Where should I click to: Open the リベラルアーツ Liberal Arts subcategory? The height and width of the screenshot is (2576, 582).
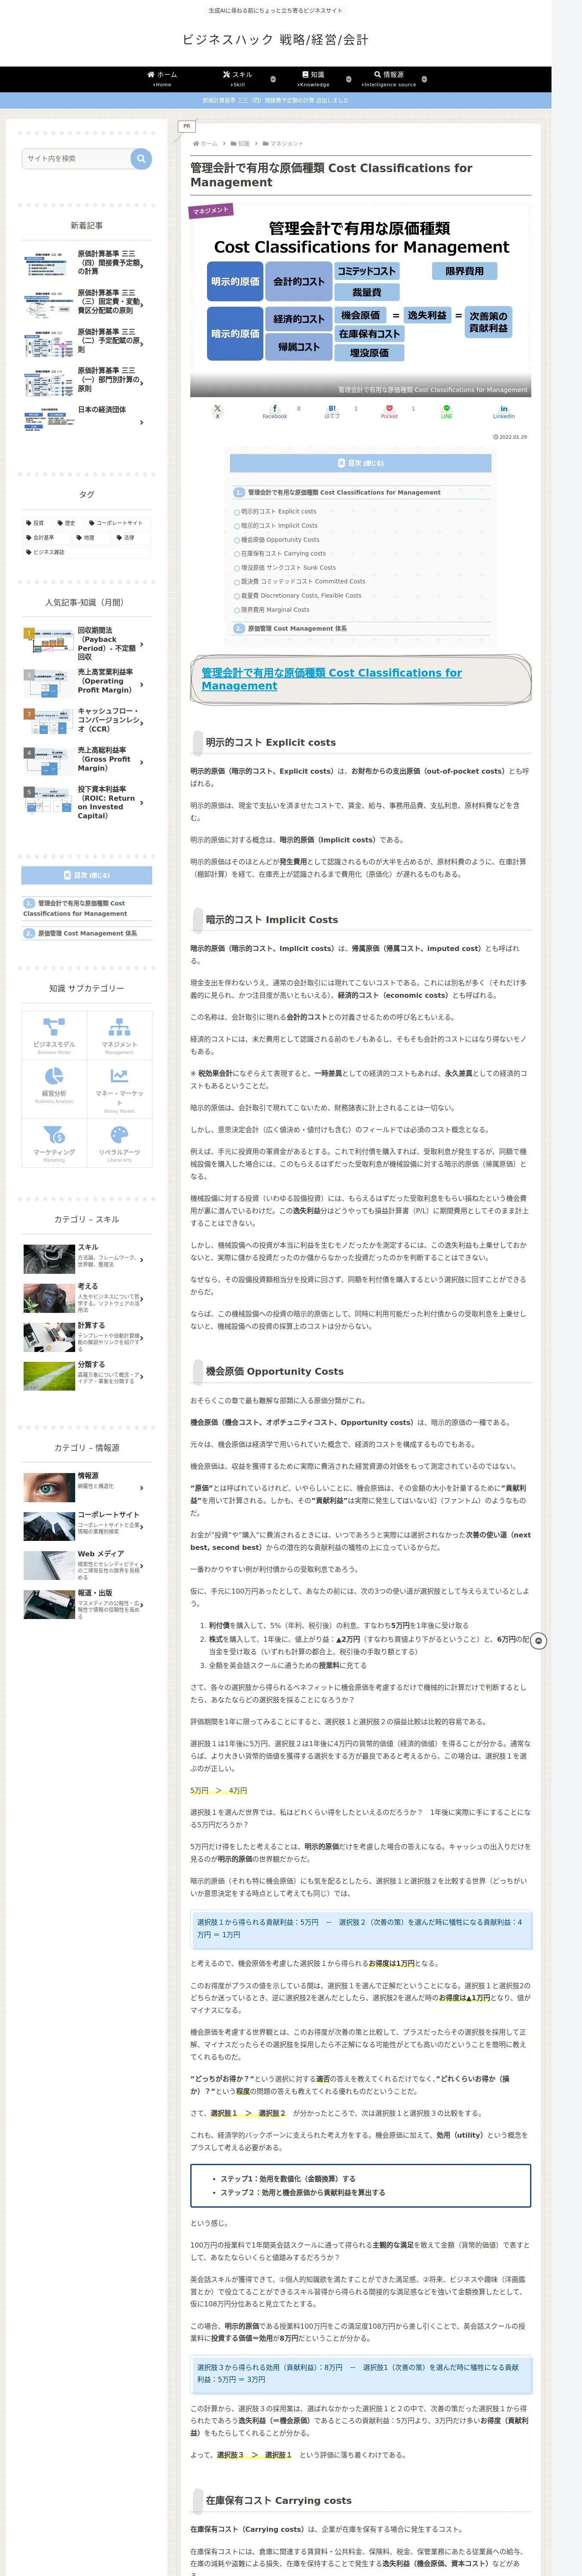pyautogui.click(x=119, y=1143)
